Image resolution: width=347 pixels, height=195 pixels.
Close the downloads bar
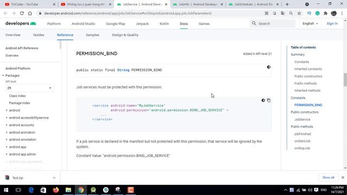pos(343,178)
